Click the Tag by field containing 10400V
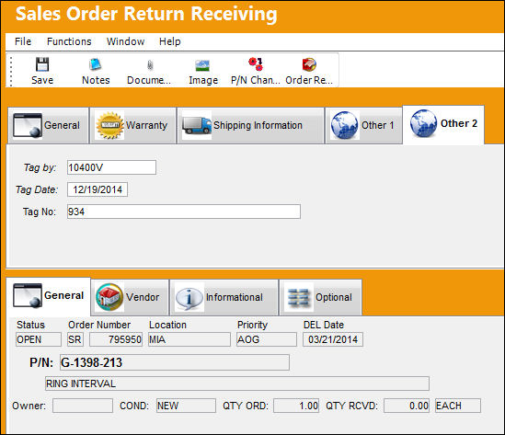 tap(111, 167)
